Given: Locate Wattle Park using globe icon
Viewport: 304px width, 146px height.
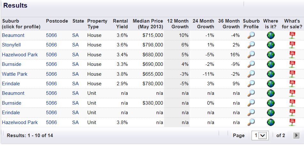Looking at the screenshot, I should point(271,74).
